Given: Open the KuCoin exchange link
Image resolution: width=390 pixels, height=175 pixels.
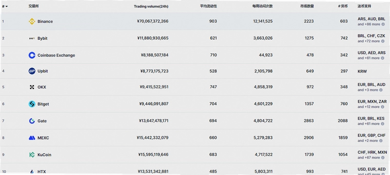Looking at the screenshot, I should [x=44, y=155].
